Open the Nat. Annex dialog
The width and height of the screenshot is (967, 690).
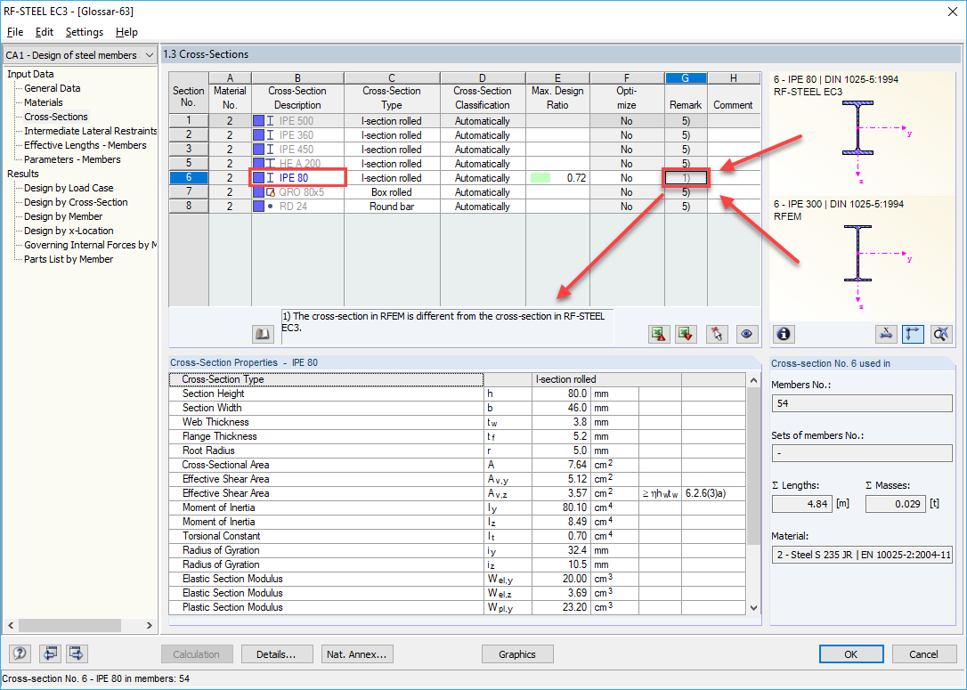[357, 653]
